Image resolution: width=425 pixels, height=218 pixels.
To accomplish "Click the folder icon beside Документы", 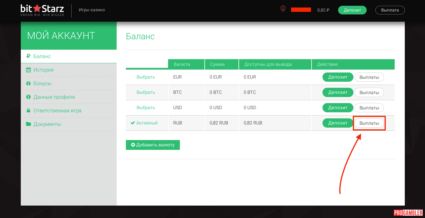I will 28,124.
